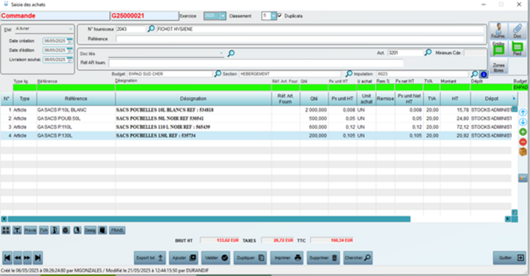530x276 pixels.
Task: Click the Quitter button
Action: coord(509,258)
